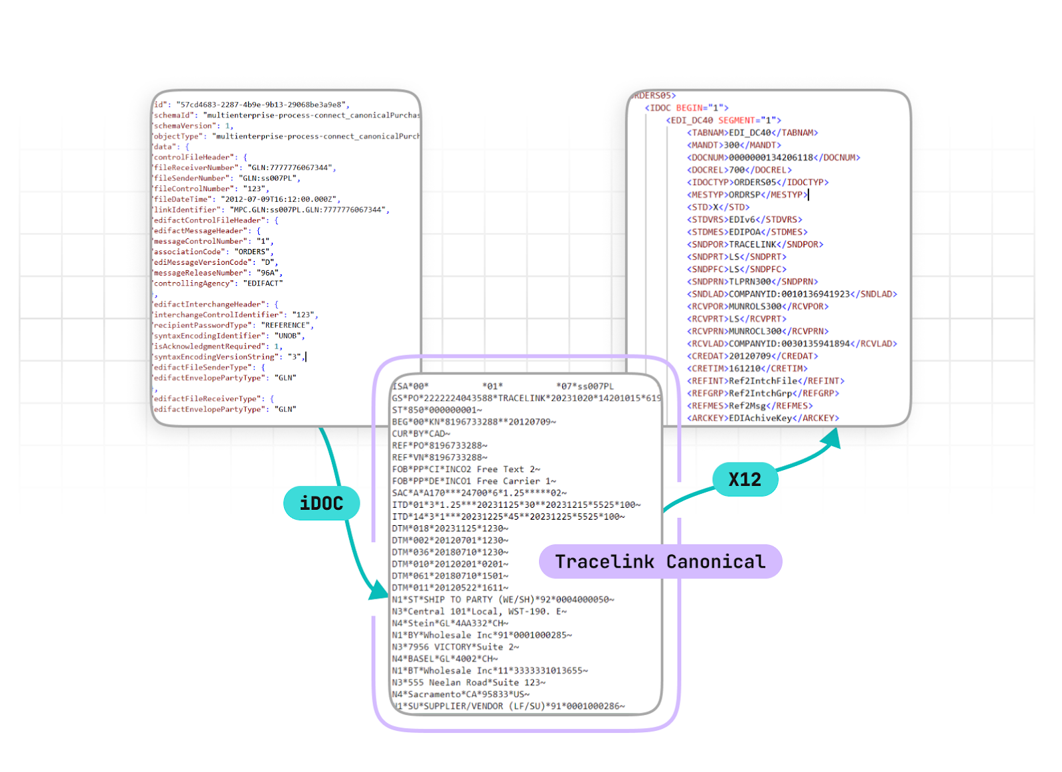Screen dimensions: 1062x772
Task: Select the "messageReleaseNumber": "96A" line
Action: click(x=218, y=273)
